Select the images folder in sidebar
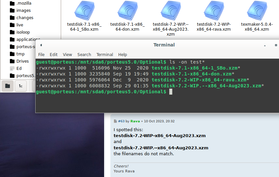Viewport: 279px width, 177px height. 20,11
